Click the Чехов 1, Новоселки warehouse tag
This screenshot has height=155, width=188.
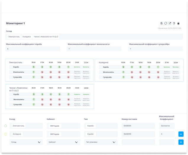tap(46, 37)
